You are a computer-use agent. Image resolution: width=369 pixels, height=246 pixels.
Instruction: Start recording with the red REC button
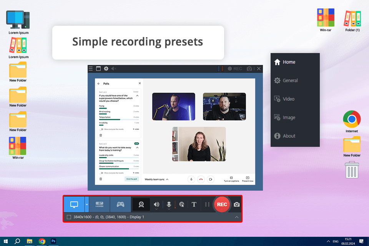(x=222, y=204)
